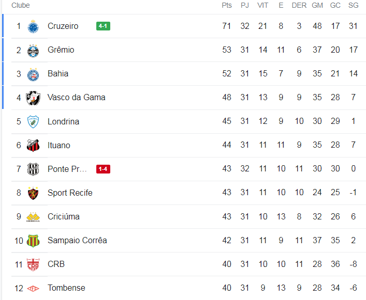Click the Londrina club crest icon

(x=33, y=122)
